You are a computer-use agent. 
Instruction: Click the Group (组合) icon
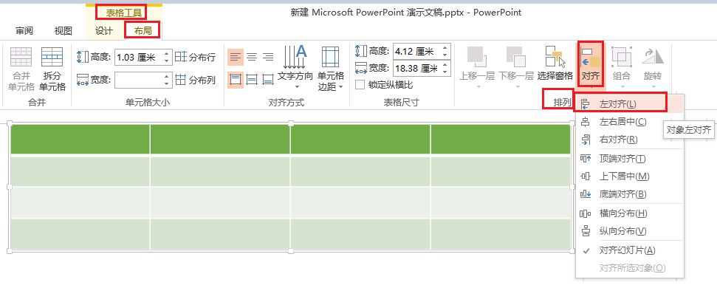coord(622,57)
